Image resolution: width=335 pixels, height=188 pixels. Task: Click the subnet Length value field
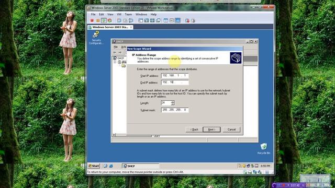point(166,103)
